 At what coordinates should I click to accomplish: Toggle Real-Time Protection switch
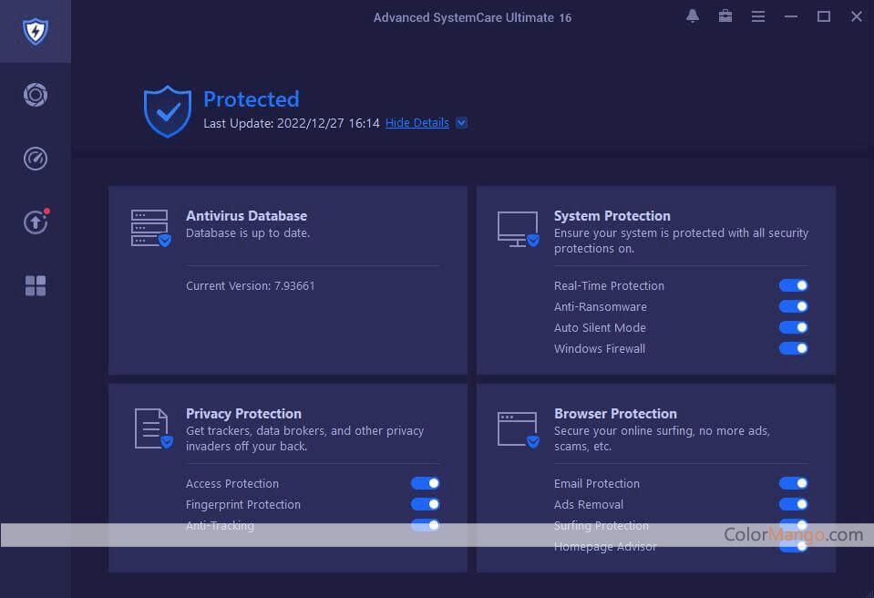(793, 285)
